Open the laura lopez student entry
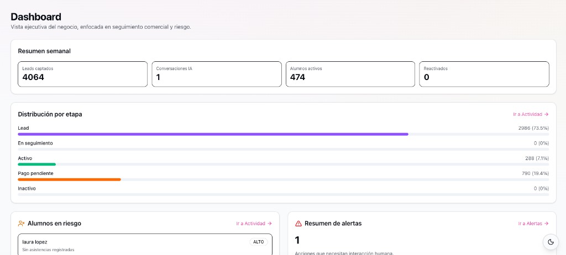 click(x=111, y=245)
